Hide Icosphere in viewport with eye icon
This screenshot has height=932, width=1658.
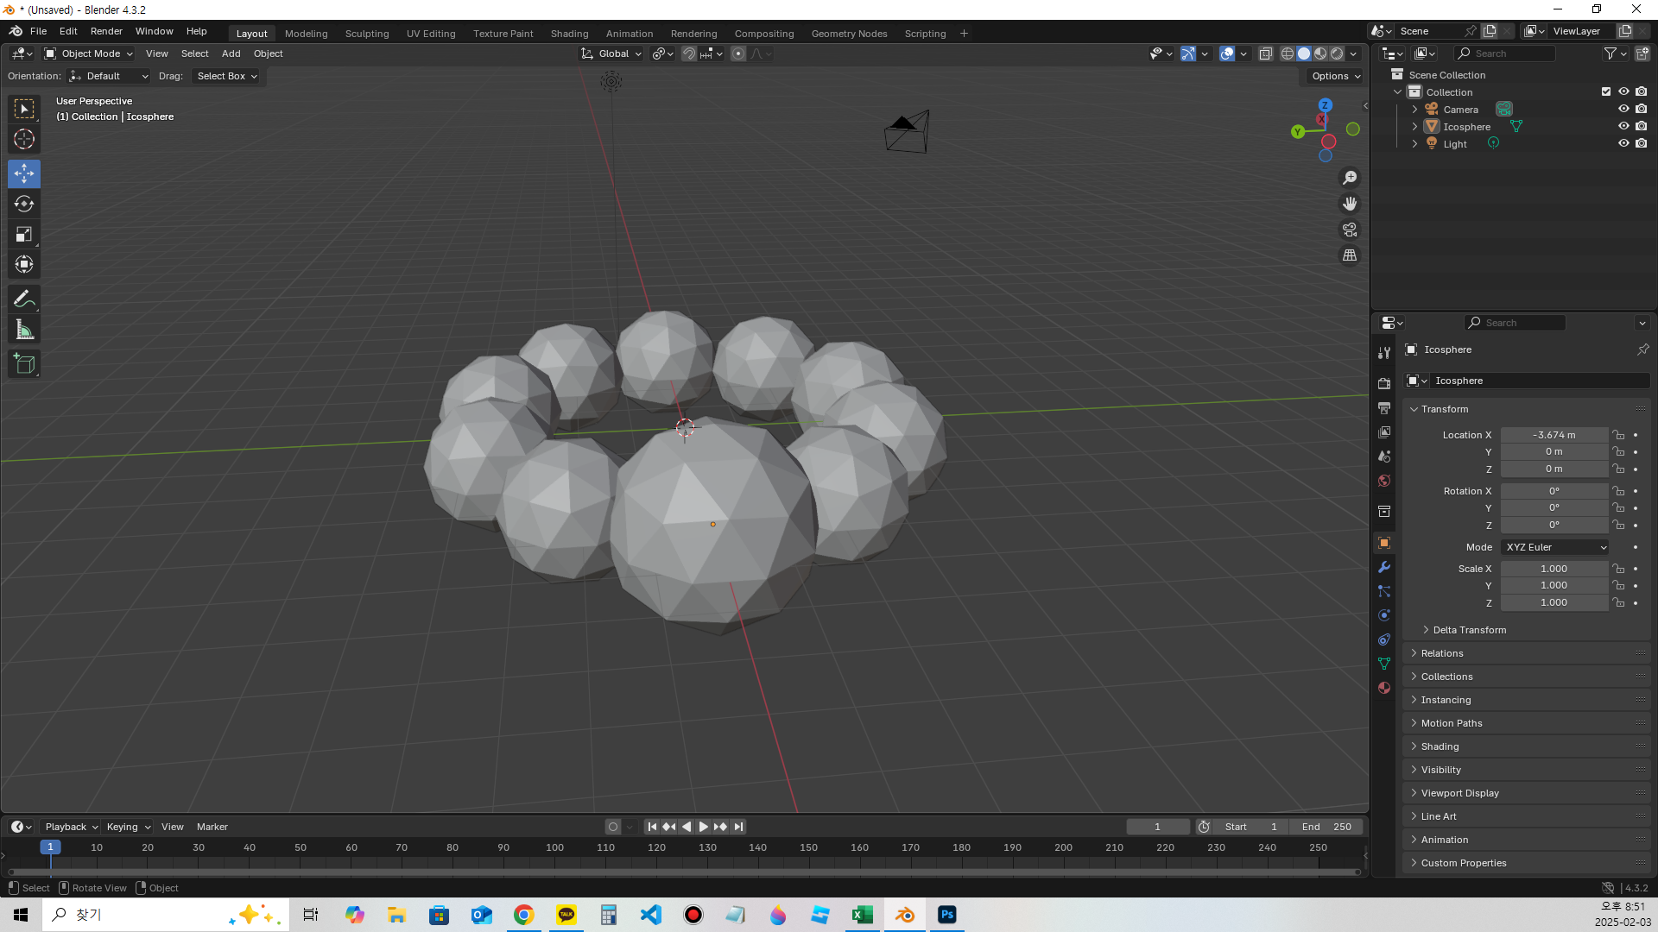(x=1623, y=126)
